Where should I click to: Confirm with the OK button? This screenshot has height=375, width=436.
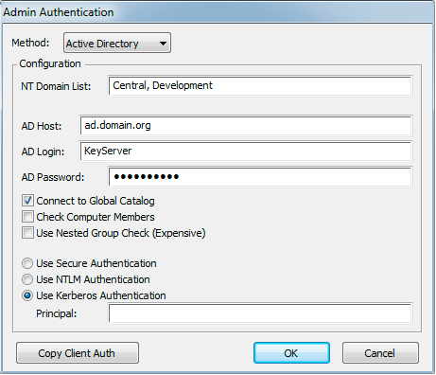pyautogui.click(x=291, y=353)
